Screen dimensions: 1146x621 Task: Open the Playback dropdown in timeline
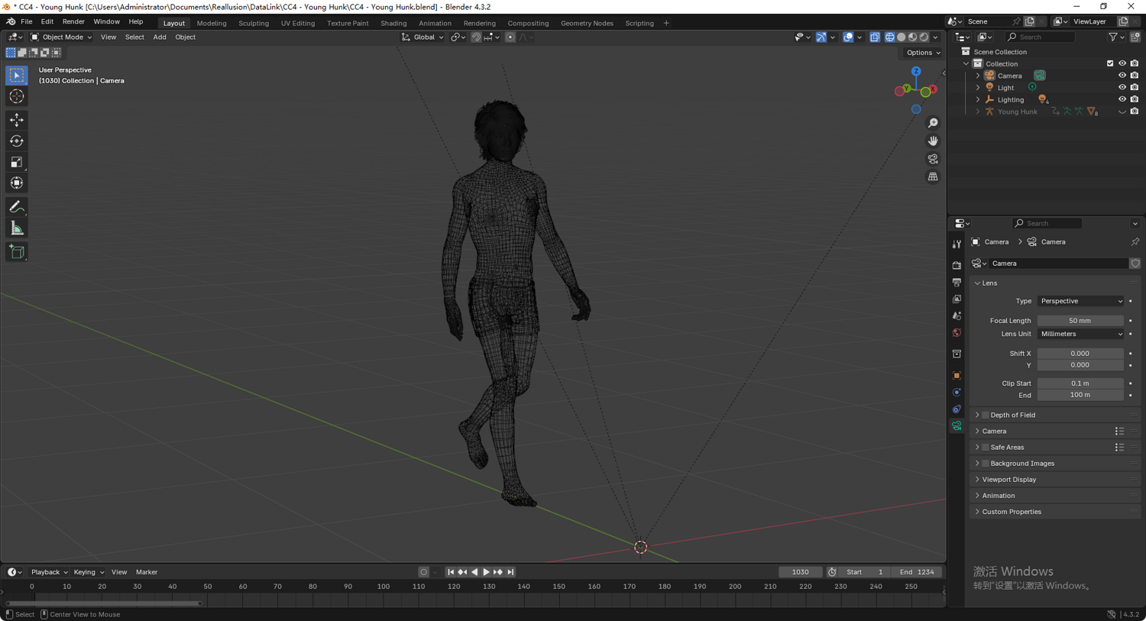click(50, 572)
